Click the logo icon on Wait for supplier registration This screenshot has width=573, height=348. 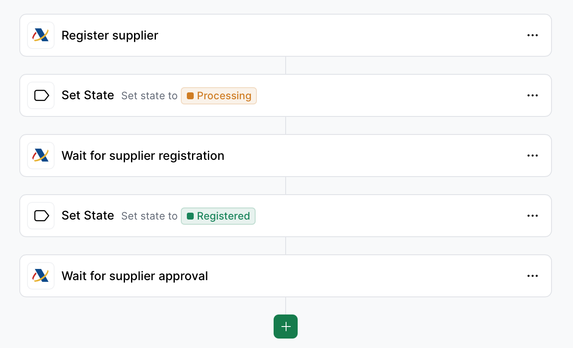41,155
